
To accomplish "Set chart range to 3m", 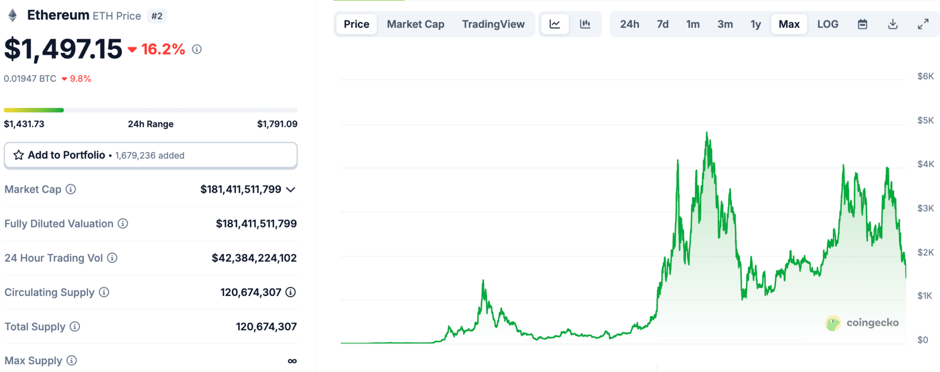I will pyautogui.click(x=725, y=24).
